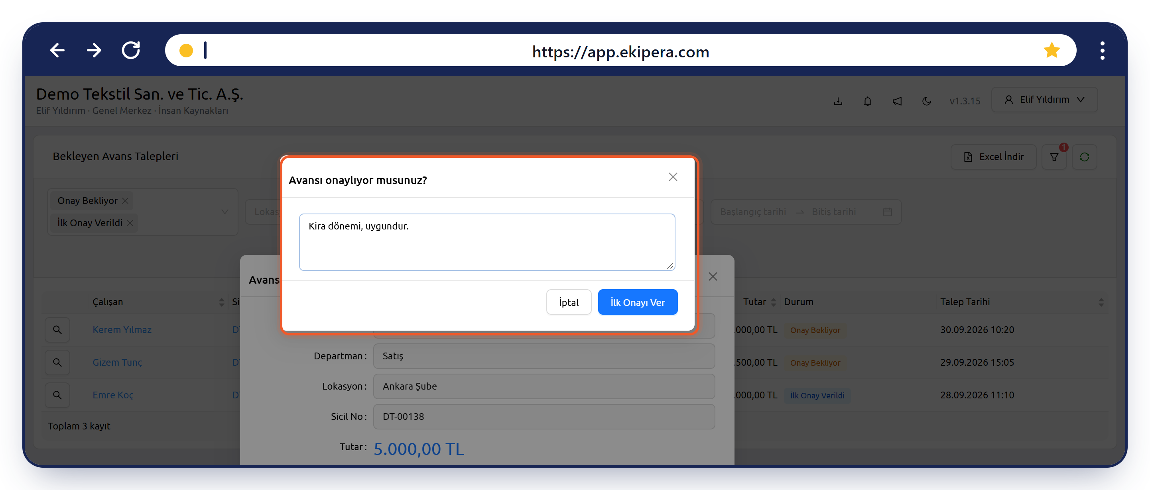The image size is (1150, 490).
Task: View details of Kerem Yılmaz row
Action: pos(57,329)
